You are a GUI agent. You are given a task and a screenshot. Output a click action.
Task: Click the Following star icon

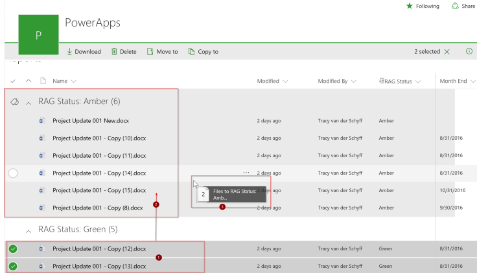(x=409, y=6)
